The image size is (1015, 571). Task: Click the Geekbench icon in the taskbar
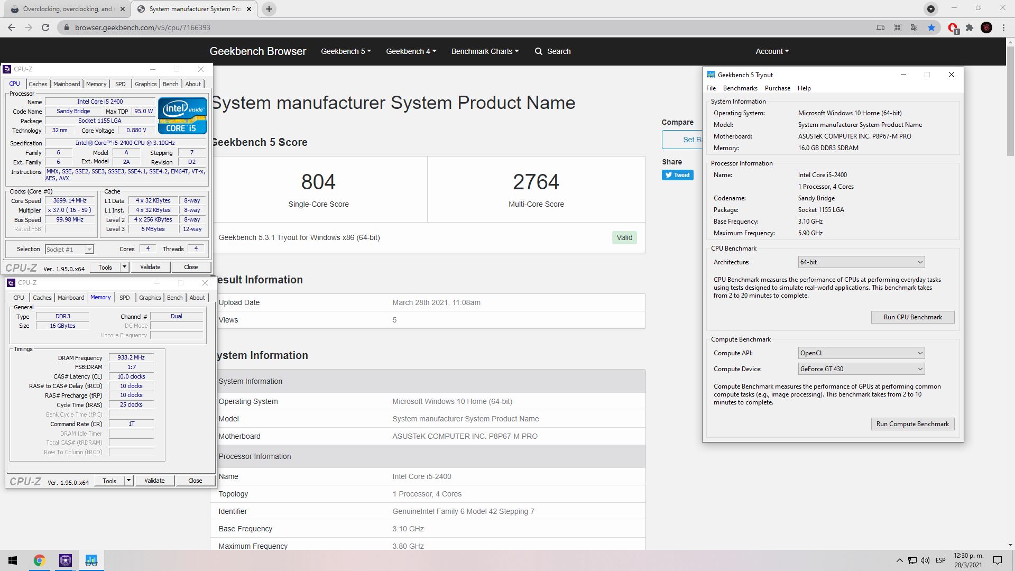(91, 560)
